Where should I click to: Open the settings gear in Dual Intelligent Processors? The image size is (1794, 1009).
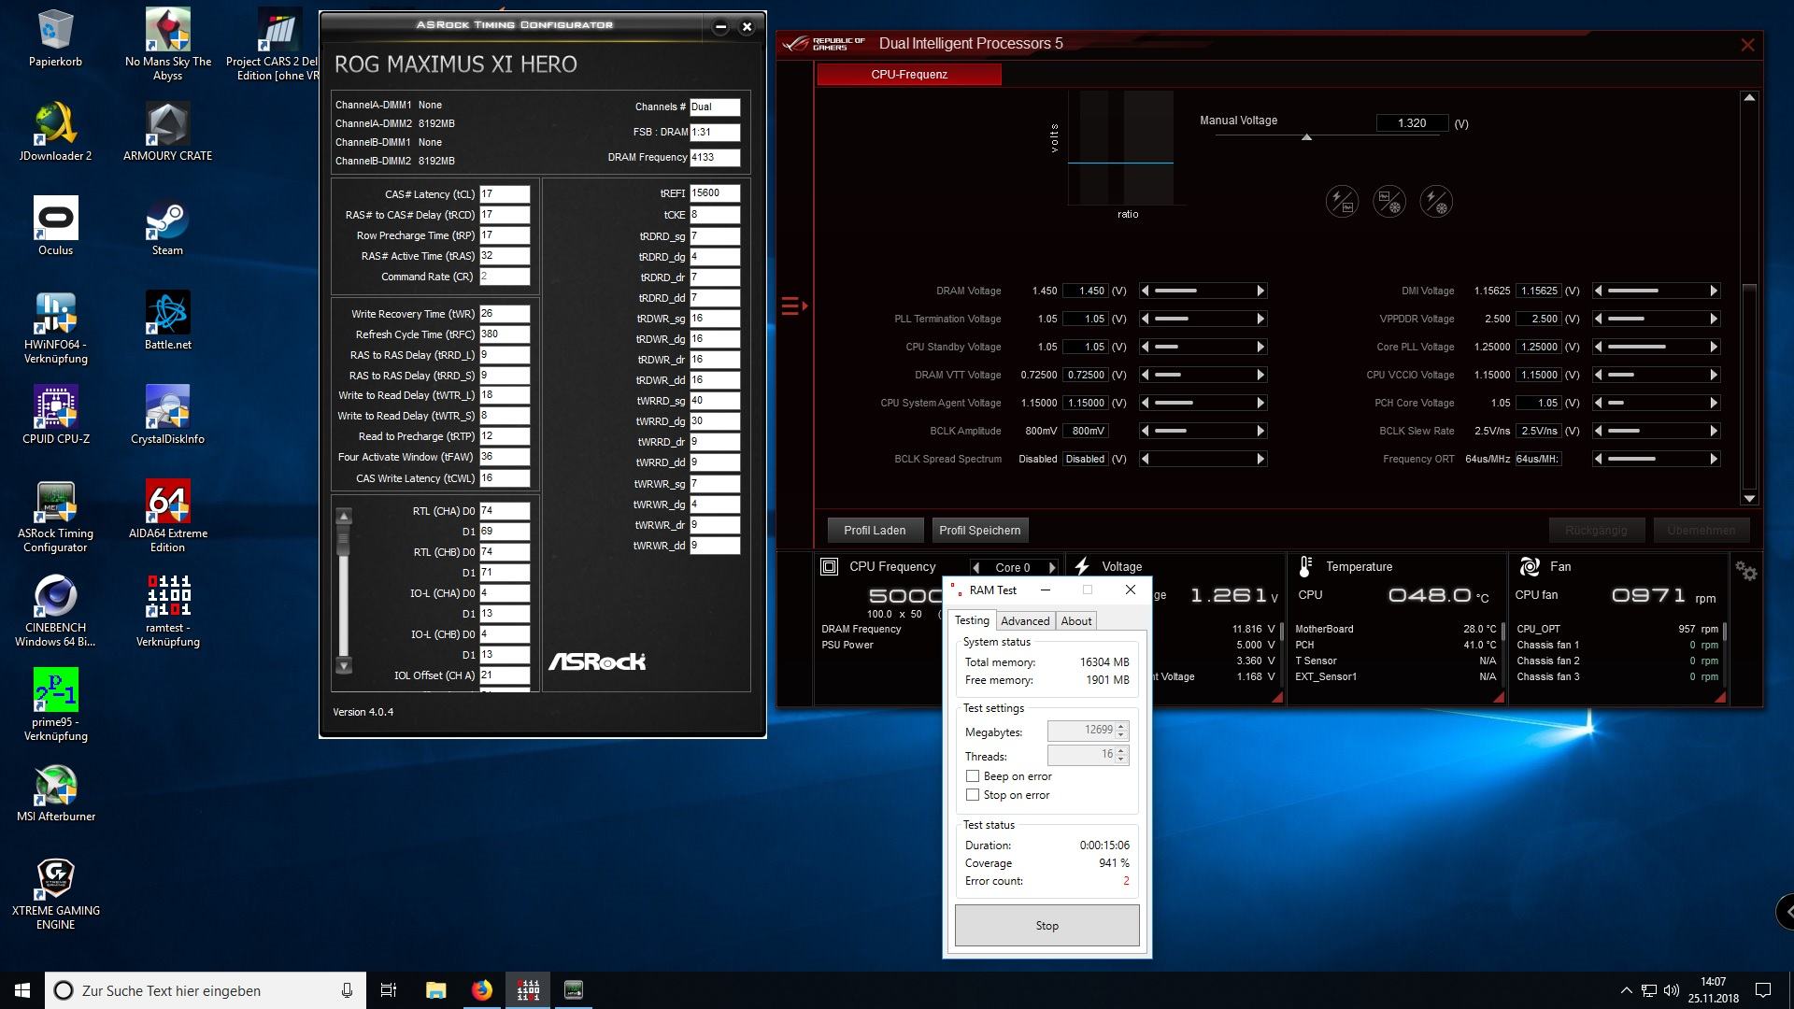(x=1745, y=571)
